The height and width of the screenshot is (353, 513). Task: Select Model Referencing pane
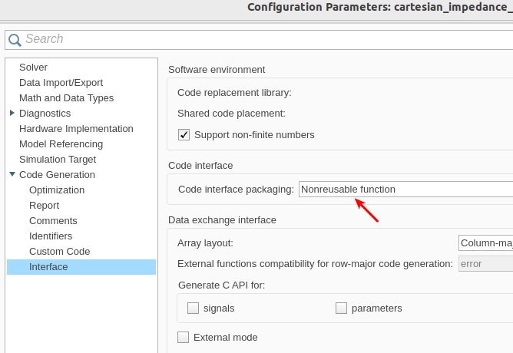pyautogui.click(x=61, y=144)
